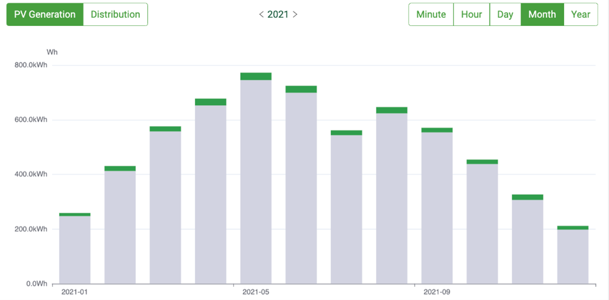609x300 pixels.
Task: Switch to Distribution view
Action: [x=115, y=14]
